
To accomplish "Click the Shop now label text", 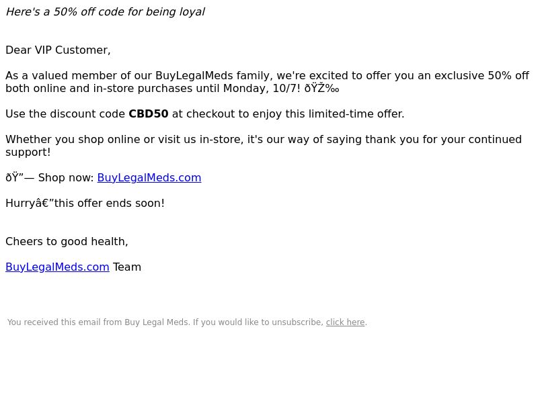I will (x=66, y=177).
